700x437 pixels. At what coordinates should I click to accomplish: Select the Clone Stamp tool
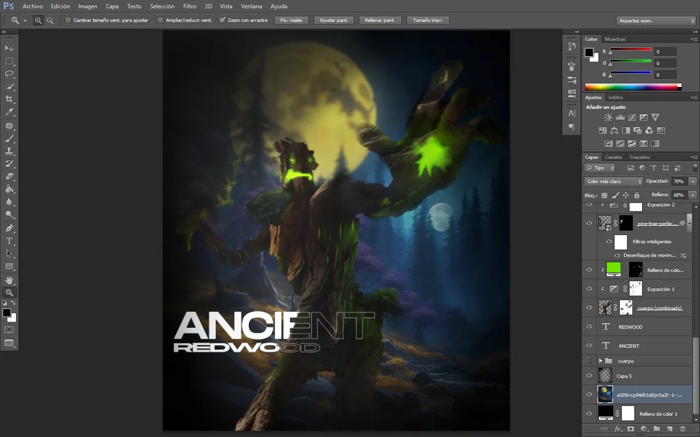pyautogui.click(x=9, y=151)
